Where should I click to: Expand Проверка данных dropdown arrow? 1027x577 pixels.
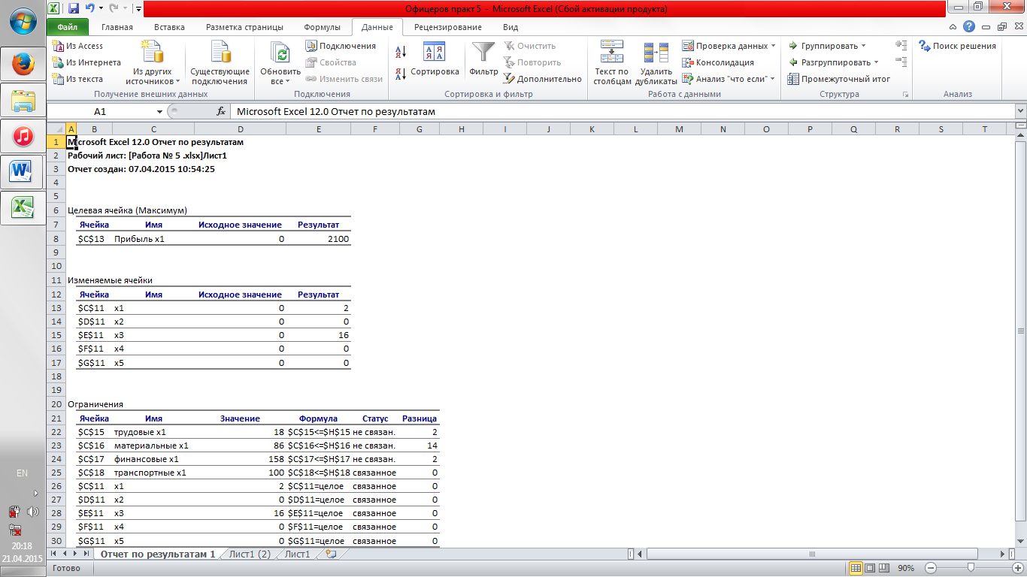pos(773,46)
